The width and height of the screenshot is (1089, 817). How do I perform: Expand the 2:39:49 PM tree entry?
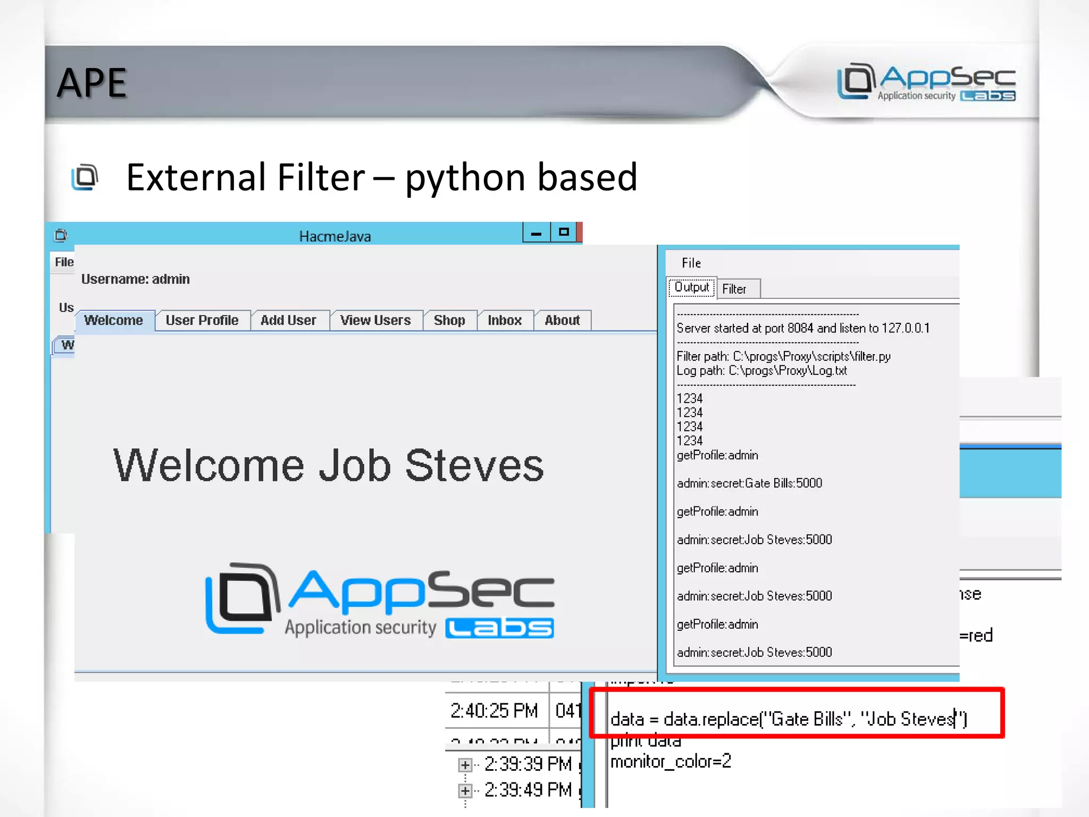tap(465, 791)
